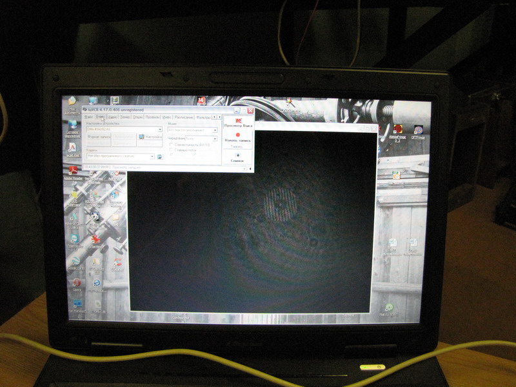Expand the video device dropdown
The height and width of the screenshot is (387, 516).
tap(160, 130)
